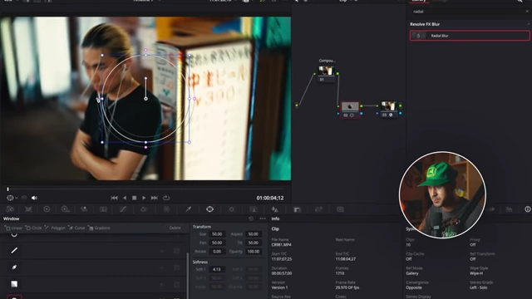Viewport: 532px width, 299px height.
Task: Select the gradient window preset row
Action: 94,284
